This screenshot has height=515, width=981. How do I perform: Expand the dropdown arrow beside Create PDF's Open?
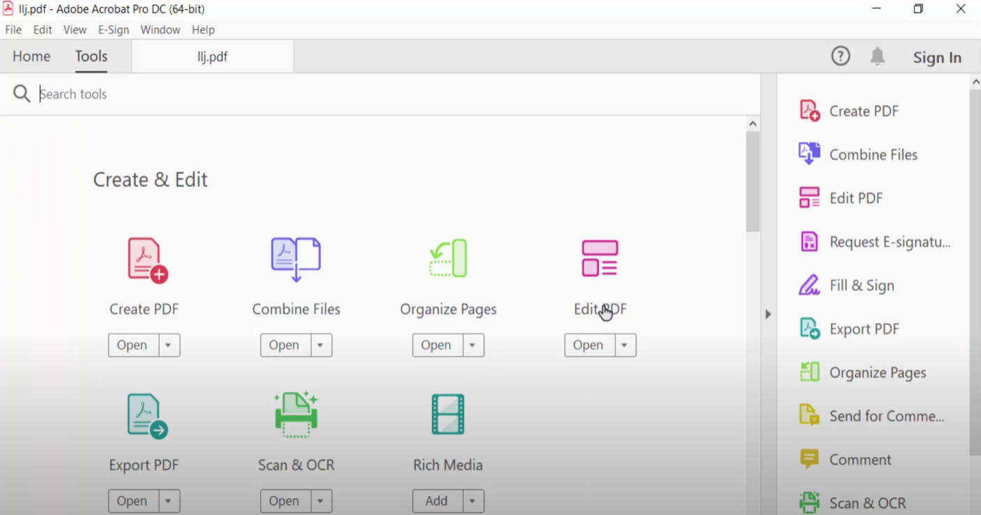click(x=168, y=345)
